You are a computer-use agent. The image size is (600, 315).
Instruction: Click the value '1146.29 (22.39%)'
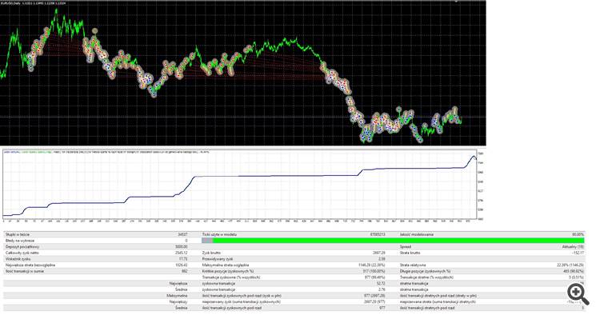(x=371, y=265)
